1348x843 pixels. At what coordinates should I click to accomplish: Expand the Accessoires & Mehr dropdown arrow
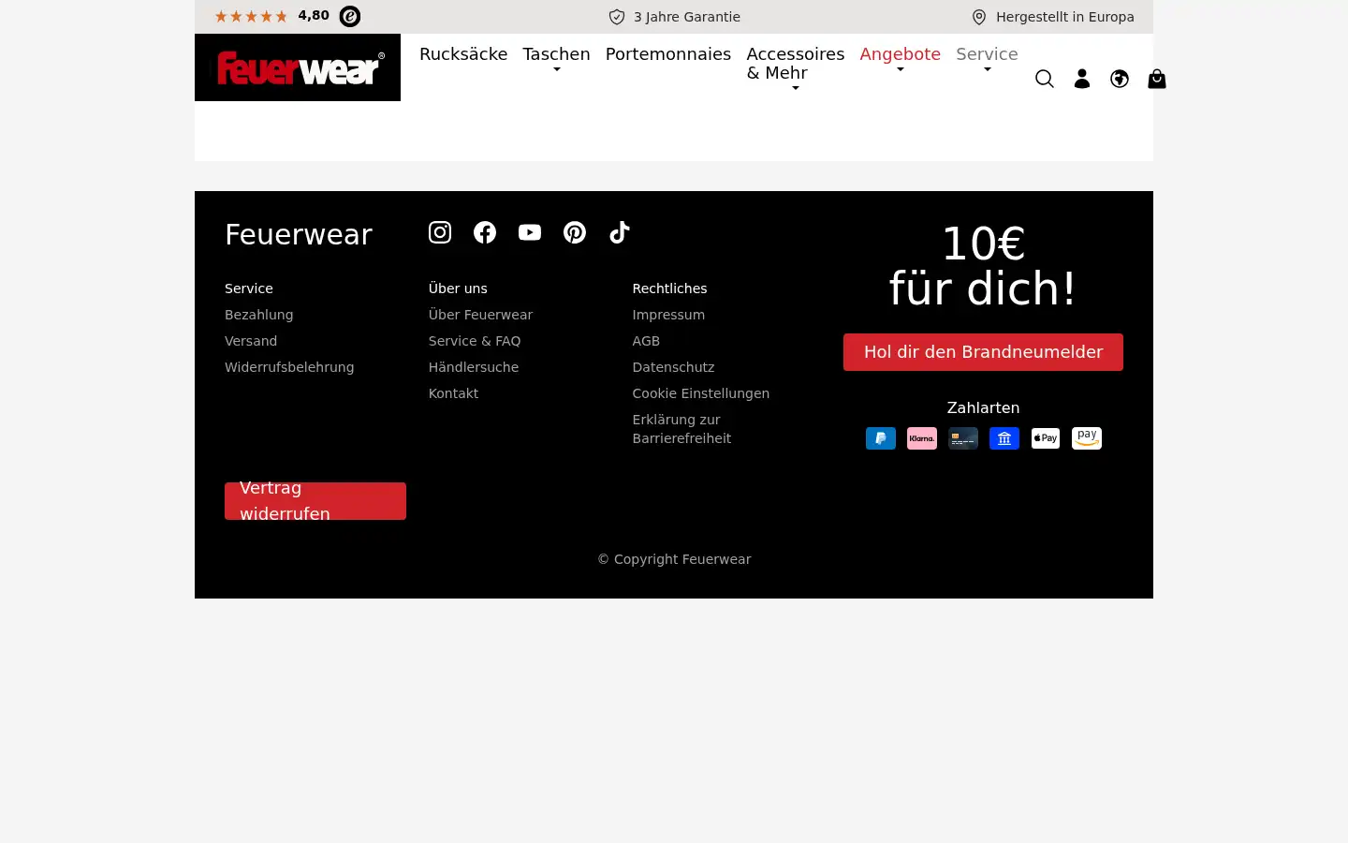point(796,89)
